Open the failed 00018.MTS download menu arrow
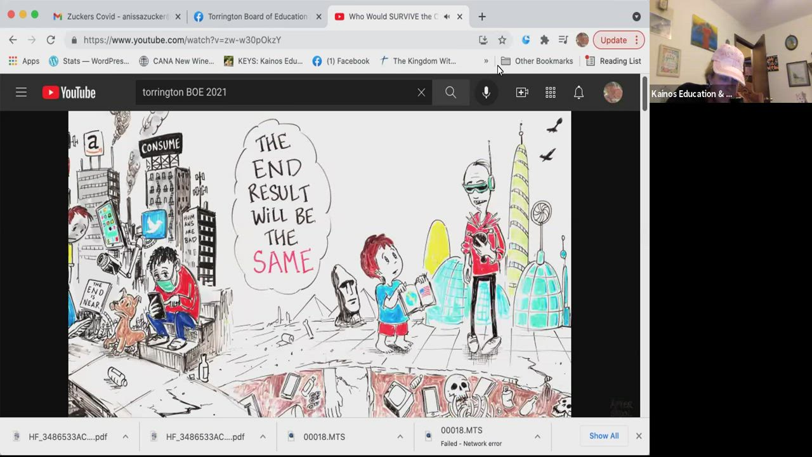Viewport: 812px width, 457px height. [537, 437]
